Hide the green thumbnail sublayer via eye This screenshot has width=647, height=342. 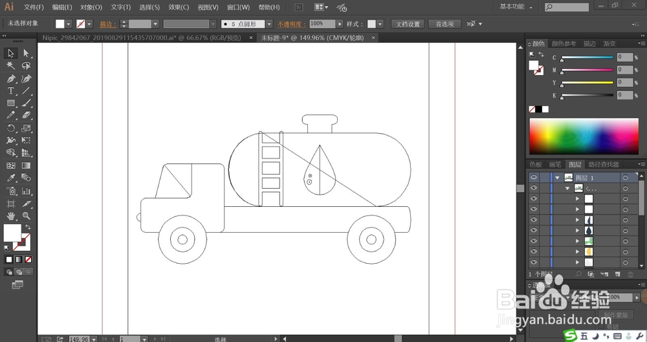[534, 241]
